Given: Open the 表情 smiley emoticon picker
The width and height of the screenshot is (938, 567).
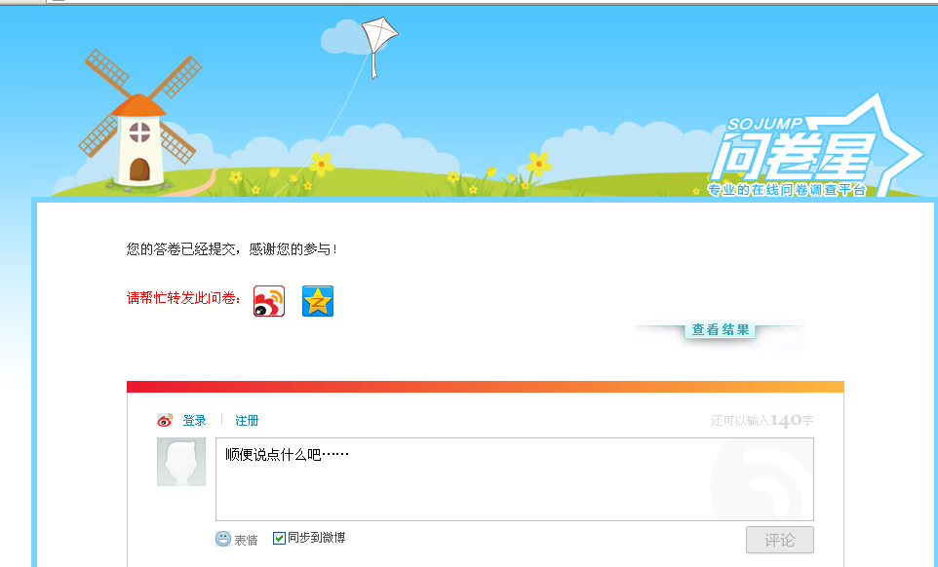Looking at the screenshot, I should coord(222,539).
